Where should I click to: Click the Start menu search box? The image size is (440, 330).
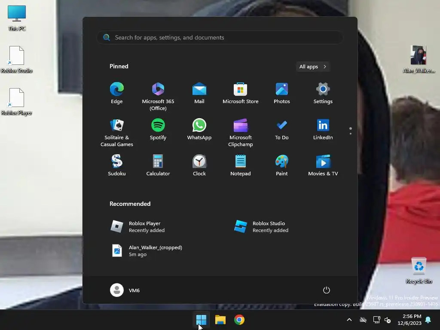pyautogui.click(x=220, y=38)
